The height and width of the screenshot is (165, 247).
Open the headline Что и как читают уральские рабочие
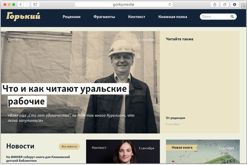pos(65,95)
